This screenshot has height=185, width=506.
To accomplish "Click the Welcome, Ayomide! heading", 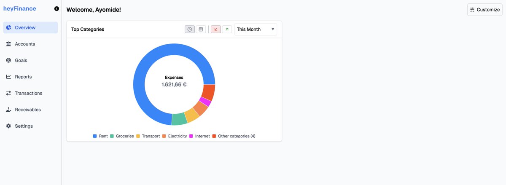I will [x=94, y=9].
